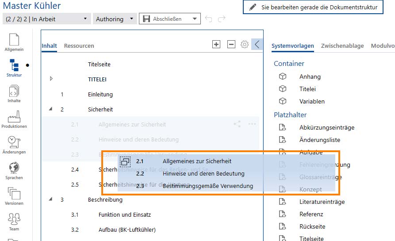Click the Sie bearbeiten gerade die Dokumentstruktur banner

pos(313,7)
